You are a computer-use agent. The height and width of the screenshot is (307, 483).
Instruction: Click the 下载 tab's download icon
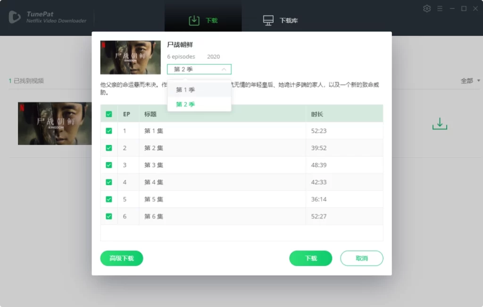click(194, 20)
